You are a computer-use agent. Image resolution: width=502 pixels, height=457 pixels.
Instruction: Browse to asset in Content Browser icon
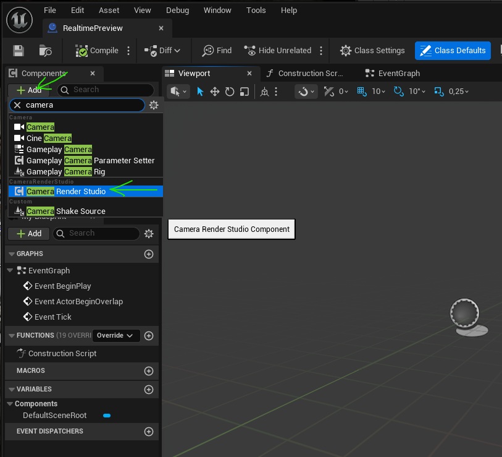click(x=45, y=51)
